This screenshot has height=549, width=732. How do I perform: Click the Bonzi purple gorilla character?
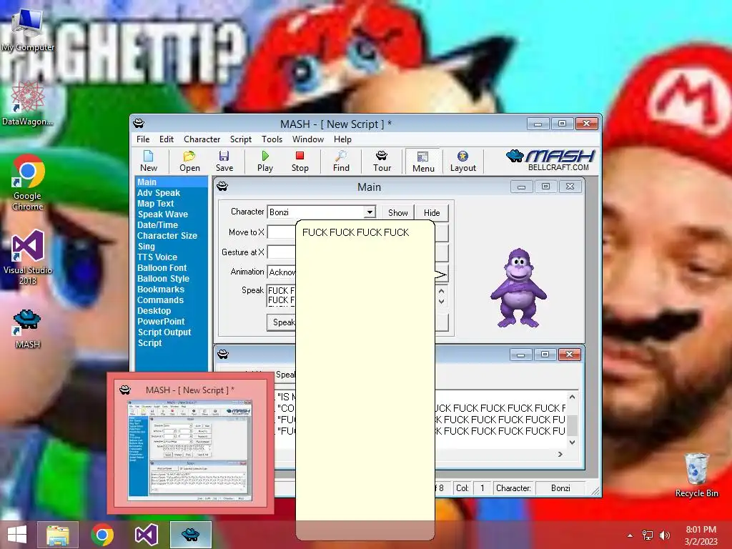coord(519,287)
